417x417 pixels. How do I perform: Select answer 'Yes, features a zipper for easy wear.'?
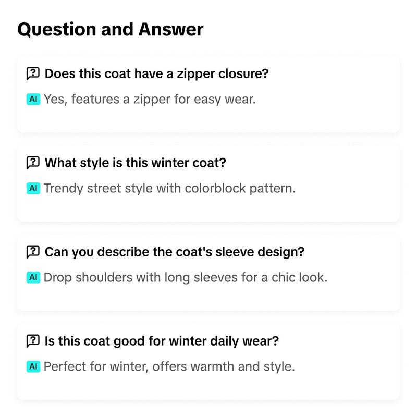pyautogui.click(x=150, y=100)
